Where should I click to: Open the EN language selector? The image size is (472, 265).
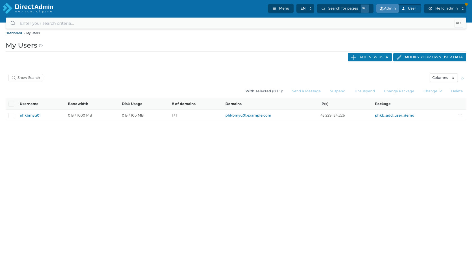point(305,8)
